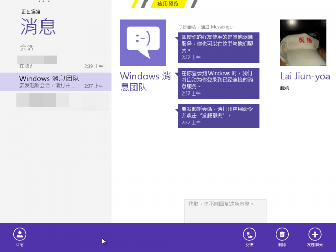
Task: Click the message starting 要发起新会话
Action: point(218,116)
